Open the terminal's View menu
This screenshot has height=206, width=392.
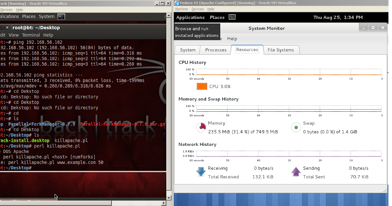coord(14,35)
